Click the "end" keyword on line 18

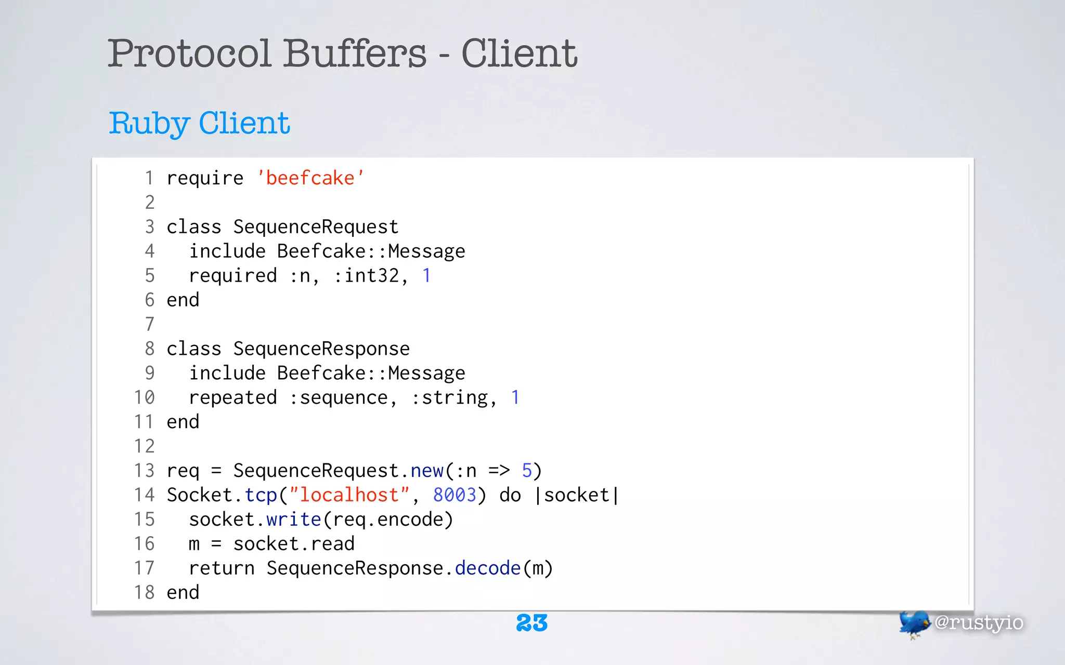(x=183, y=593)
